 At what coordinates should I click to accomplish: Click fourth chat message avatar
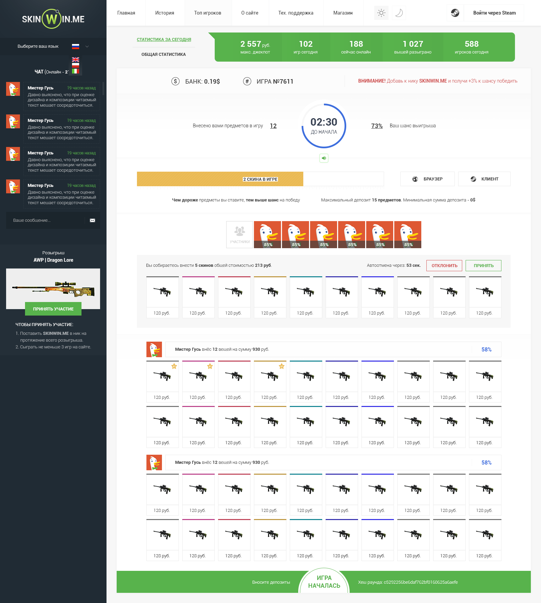(x=13, y=187)
